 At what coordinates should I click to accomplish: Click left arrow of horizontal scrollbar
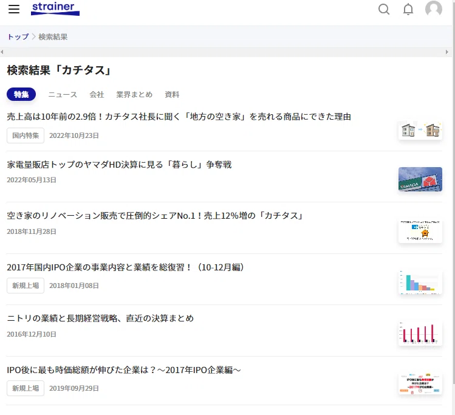pos(2,52)
